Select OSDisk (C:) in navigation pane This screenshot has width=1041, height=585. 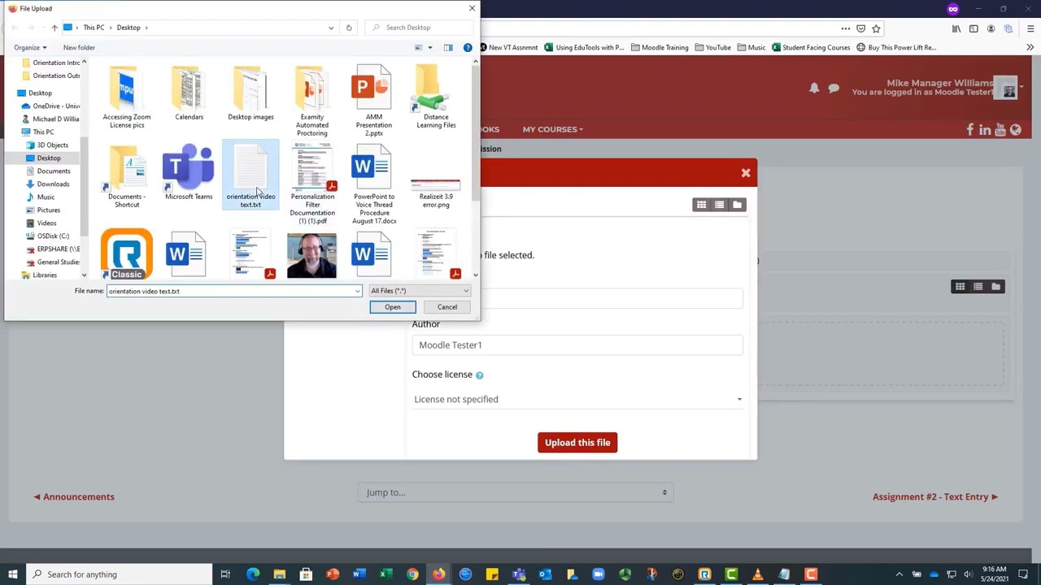pyautogui.click(x=53, y=236)
